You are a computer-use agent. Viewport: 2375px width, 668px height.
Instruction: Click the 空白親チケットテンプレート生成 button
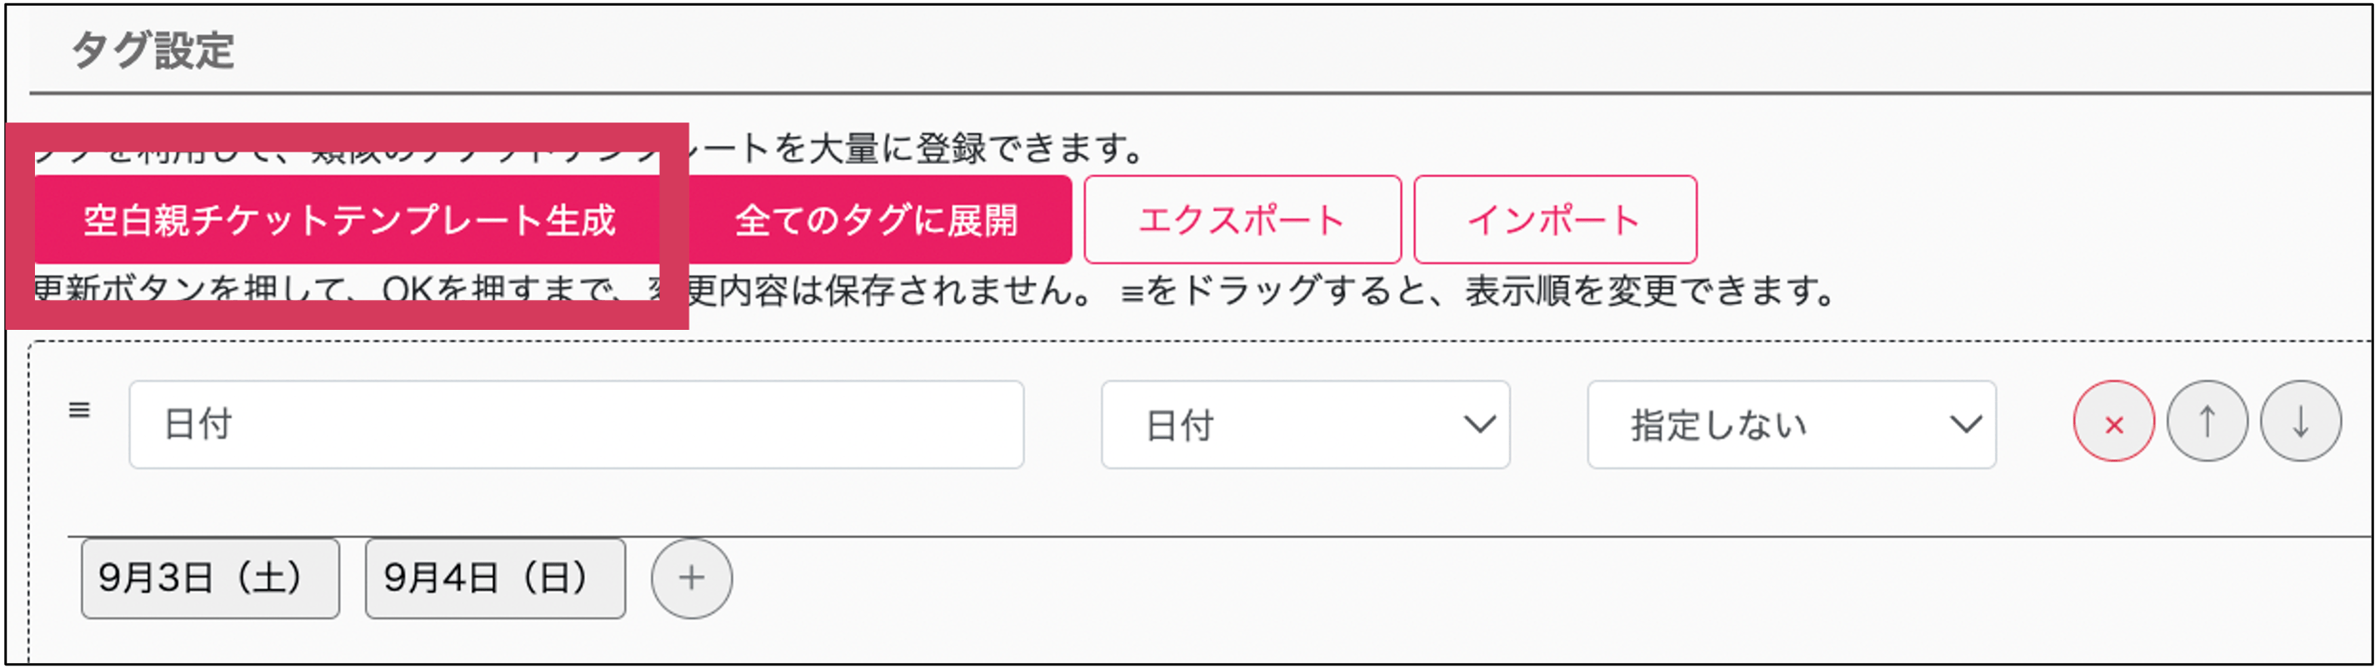(x=348, y=218)
